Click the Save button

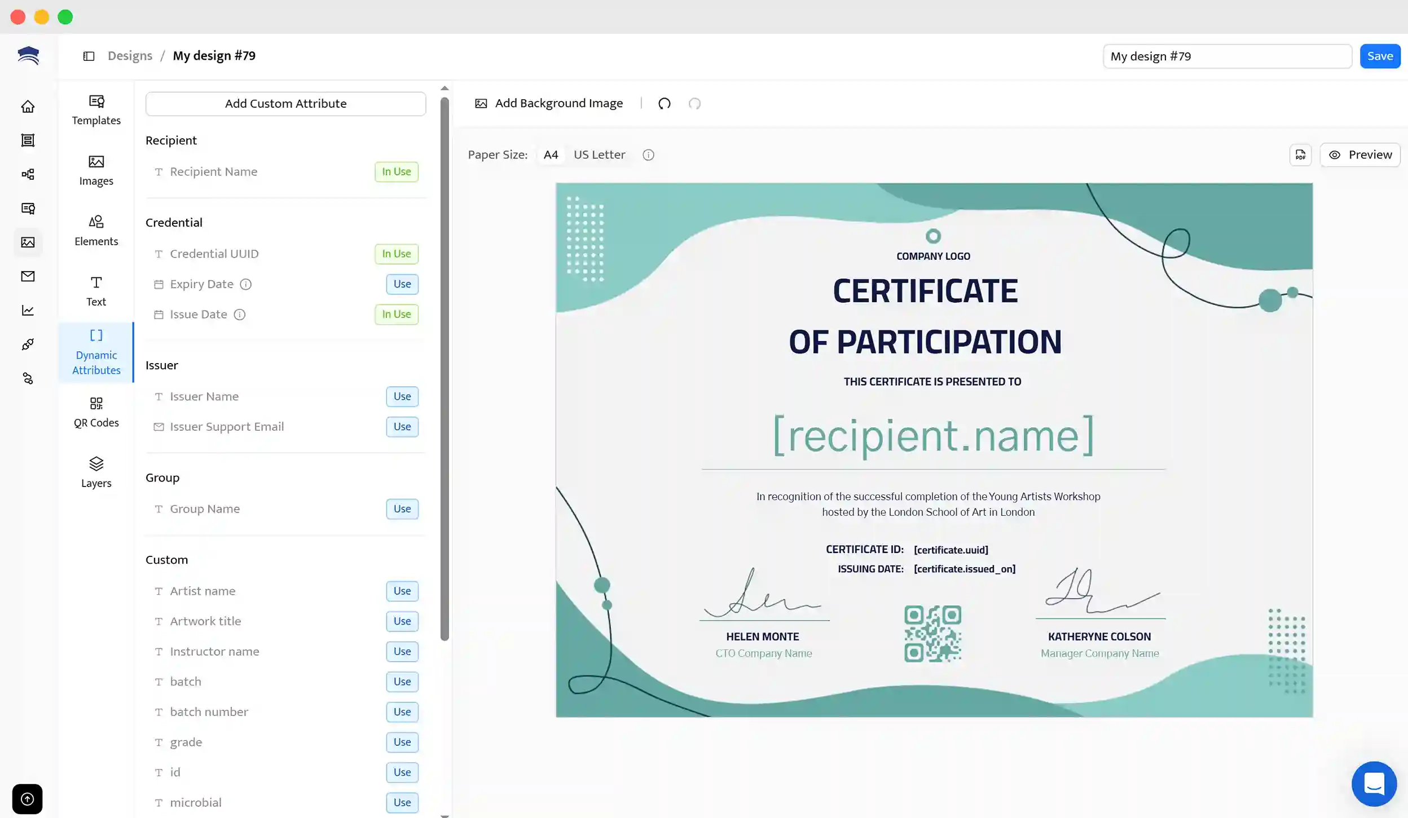(x=1380, y=55)
